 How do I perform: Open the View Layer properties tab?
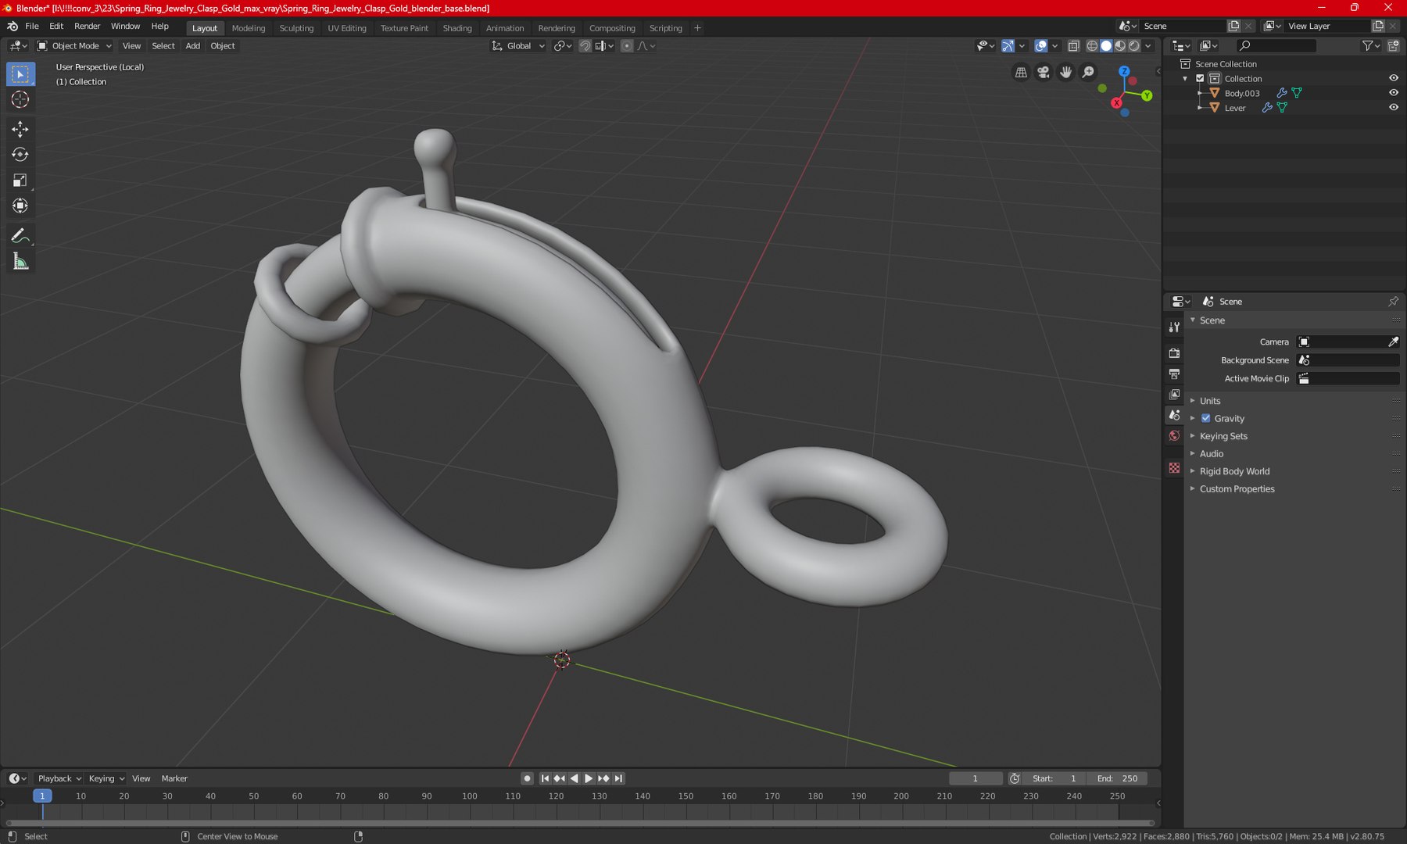pos(1174,395)
